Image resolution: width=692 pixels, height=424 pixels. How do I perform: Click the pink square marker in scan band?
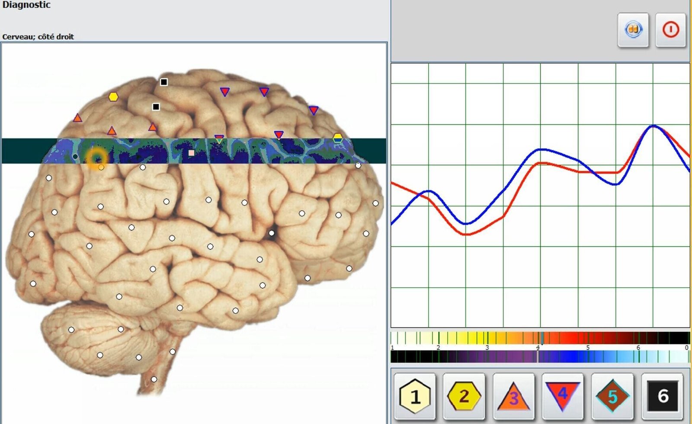pos(191,153)
